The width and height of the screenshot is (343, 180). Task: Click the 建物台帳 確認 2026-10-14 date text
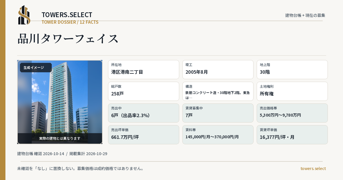[x=41, y=154]
